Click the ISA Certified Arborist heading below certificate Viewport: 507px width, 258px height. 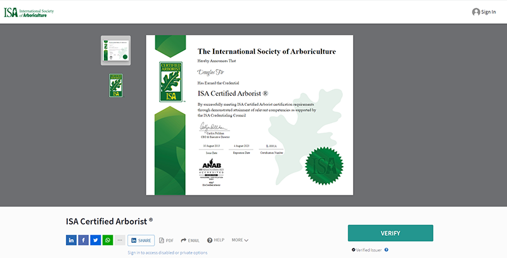click(109, 221)
